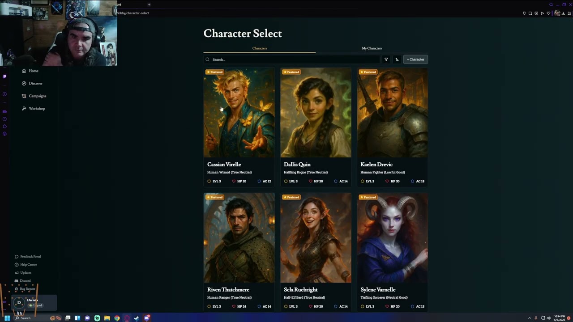Image resolution: width=573 pixels, height=322 pixels.
Task: Go to Campaigns in the sidebar
Action: click(34, 96)
